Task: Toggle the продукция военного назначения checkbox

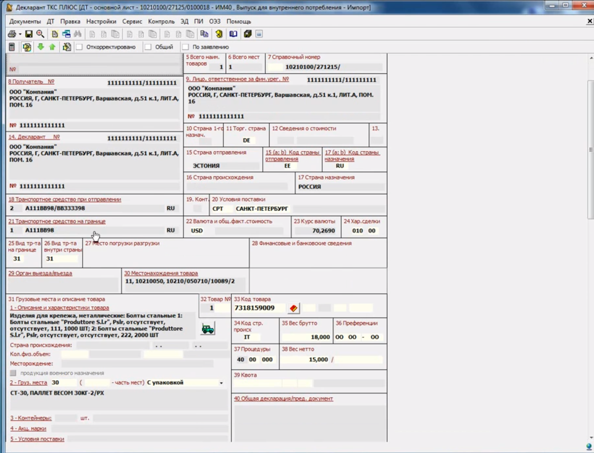Action: coord(13,373)
